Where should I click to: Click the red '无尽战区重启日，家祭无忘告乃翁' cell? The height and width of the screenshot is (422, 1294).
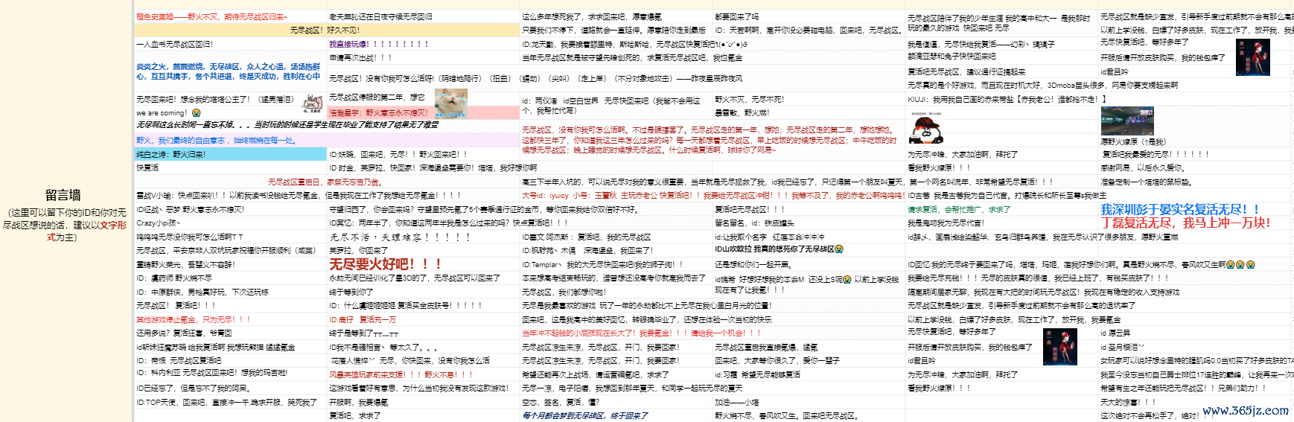tap(324, 182)
